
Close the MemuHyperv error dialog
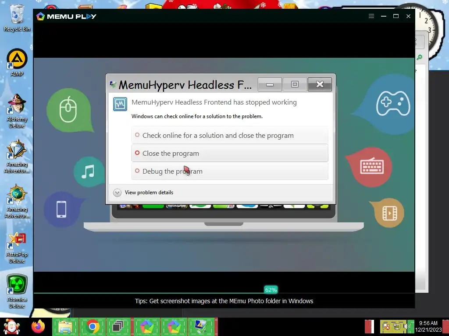pos(320,84)
